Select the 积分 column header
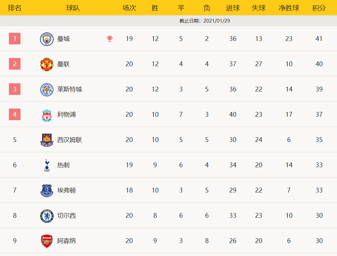The height and width of the screenshot is (256, 337). click(319, 8)
